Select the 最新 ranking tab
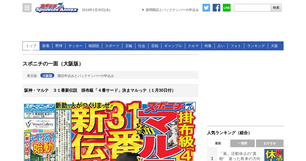 click(218, 143)
